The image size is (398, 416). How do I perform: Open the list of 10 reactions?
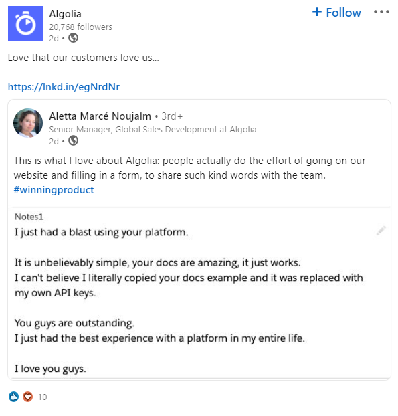click(42, 397)
